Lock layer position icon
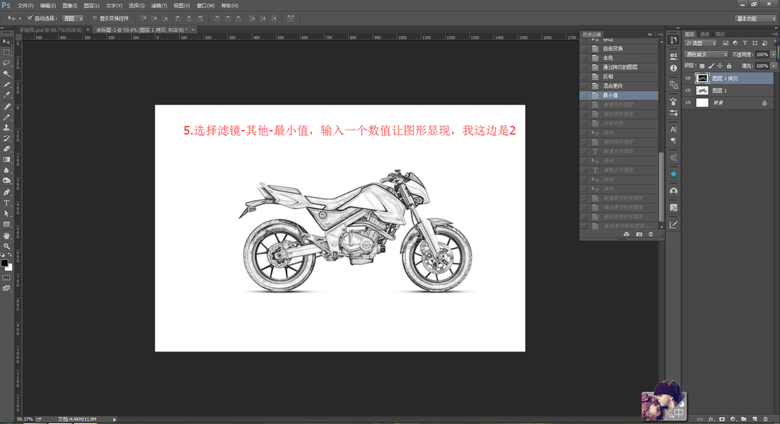The height and width of the screenshot is (424, 780). 720,66
